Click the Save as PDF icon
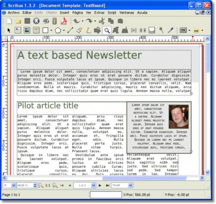 tap(64, 21)
